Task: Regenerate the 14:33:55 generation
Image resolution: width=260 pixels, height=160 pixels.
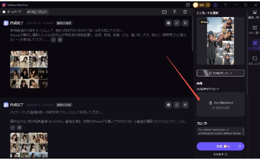Action: 177,105
